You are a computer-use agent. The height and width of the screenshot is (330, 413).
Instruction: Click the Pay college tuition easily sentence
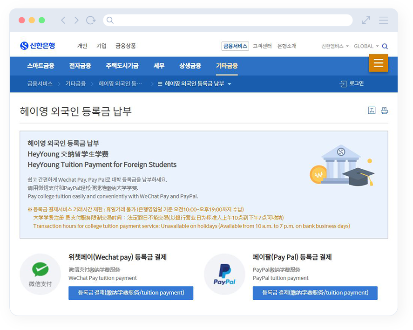pos(113,196)
